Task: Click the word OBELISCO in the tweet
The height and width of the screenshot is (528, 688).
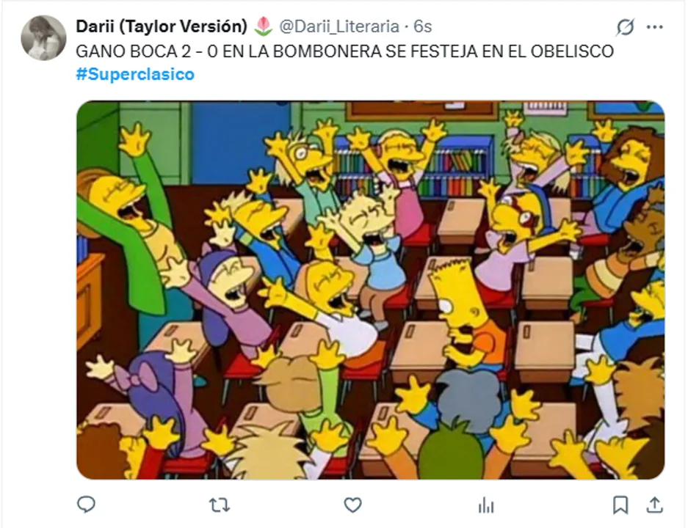Action: (x=572, y=51)
